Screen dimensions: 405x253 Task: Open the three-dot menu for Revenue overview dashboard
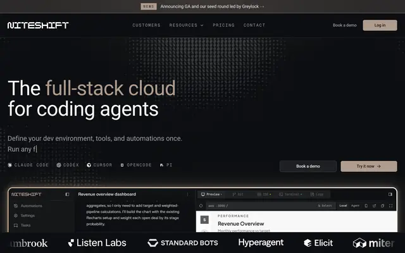[187, 194]
